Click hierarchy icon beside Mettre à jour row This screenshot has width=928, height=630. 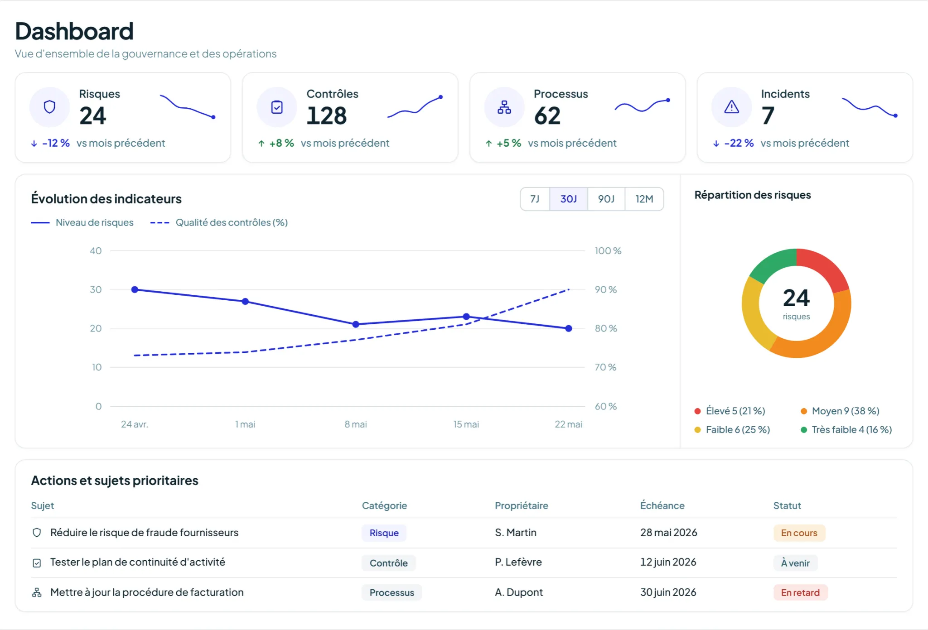[x=37, y=592]
